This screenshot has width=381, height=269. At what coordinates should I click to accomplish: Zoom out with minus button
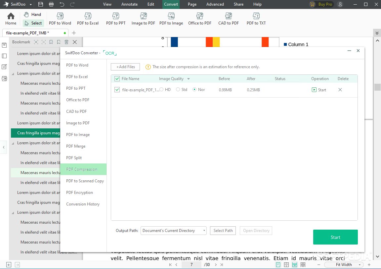(319, 265)
